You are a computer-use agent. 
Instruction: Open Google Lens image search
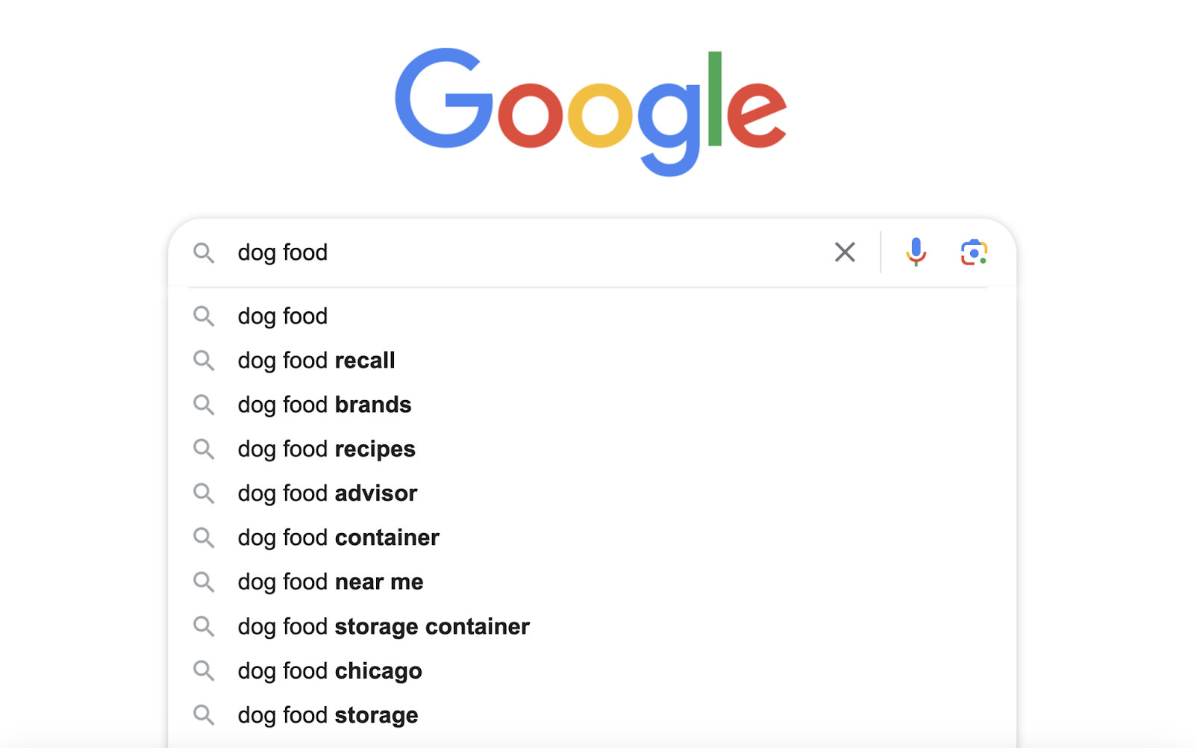coord(973,252)
